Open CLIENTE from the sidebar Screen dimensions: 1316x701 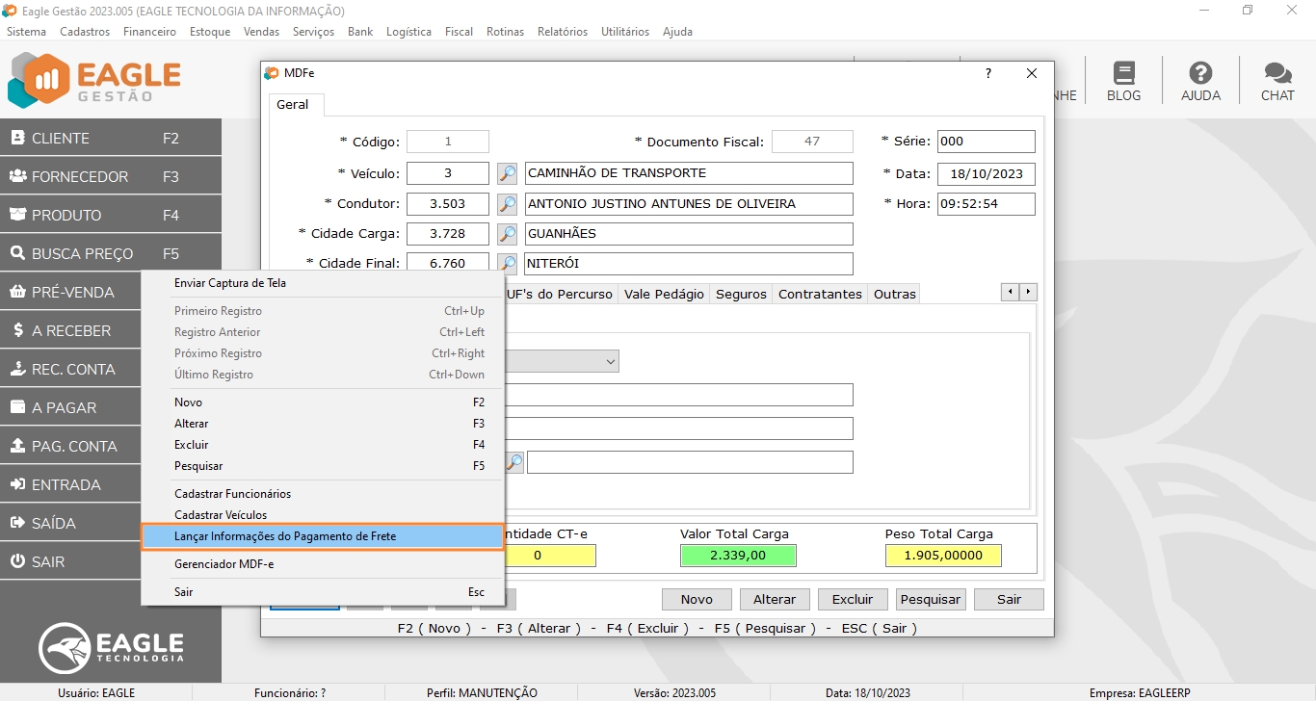pyautogui.click(x=111, y=138)
